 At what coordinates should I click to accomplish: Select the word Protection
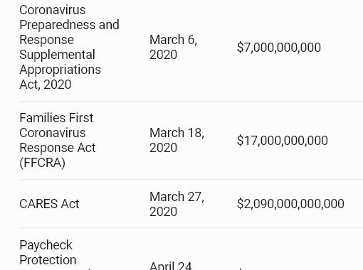[x=48, y=260]
